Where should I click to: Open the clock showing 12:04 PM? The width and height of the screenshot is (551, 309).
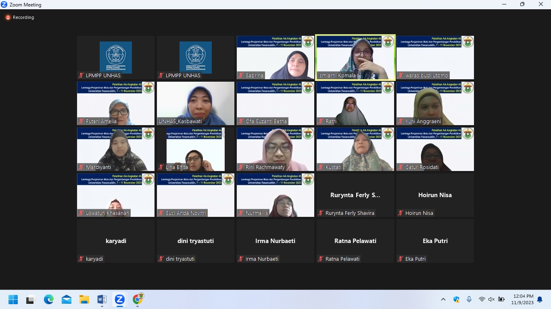point(522,299)
